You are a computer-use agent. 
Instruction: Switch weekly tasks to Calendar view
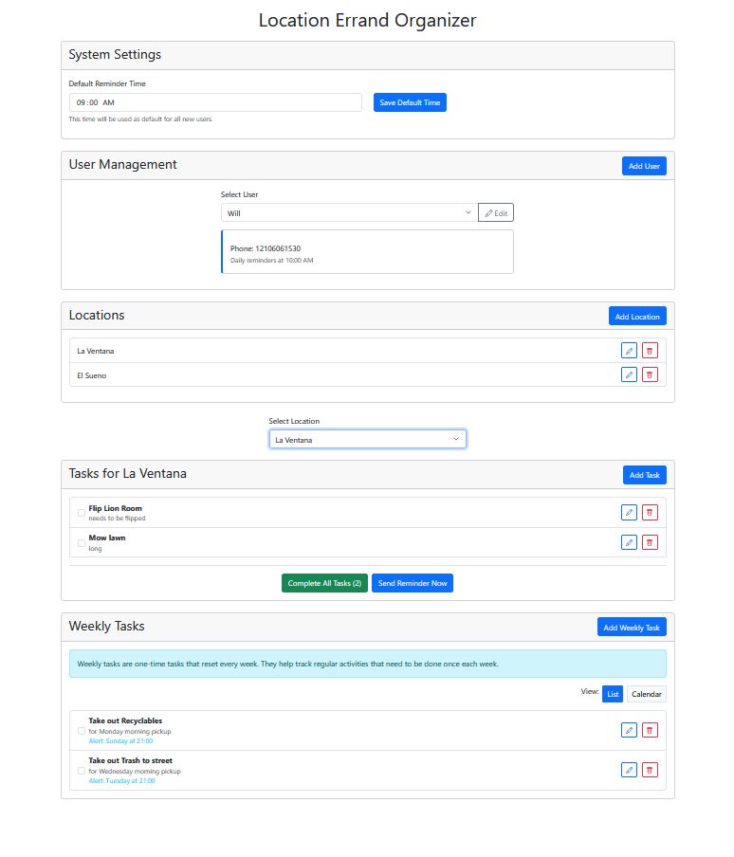(646, 694)
